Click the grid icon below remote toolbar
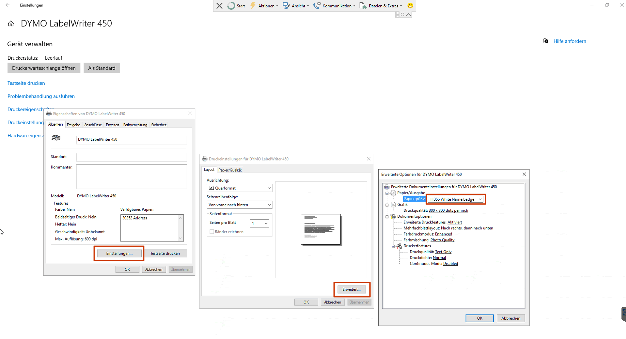Viewport: 626px width, 339px height. tap(397, 14)
